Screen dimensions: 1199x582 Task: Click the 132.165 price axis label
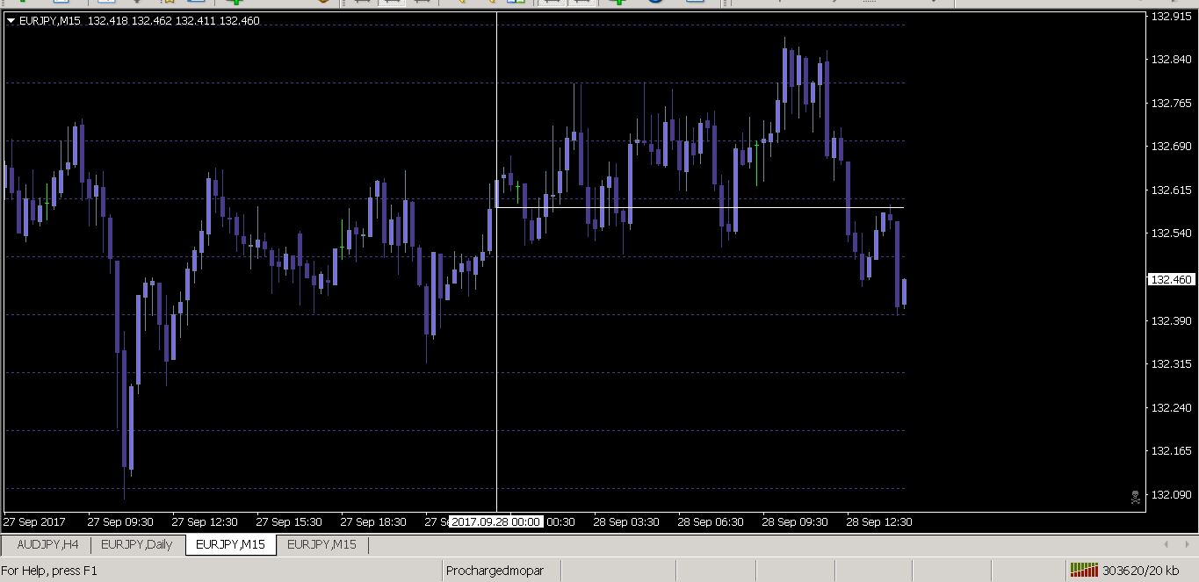click(1171, 451)
